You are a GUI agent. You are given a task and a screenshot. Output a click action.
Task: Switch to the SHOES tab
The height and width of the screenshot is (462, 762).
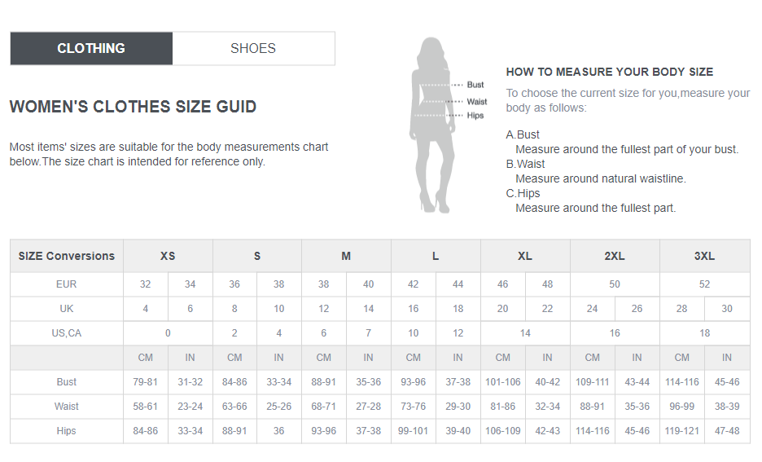coord(253,49)
